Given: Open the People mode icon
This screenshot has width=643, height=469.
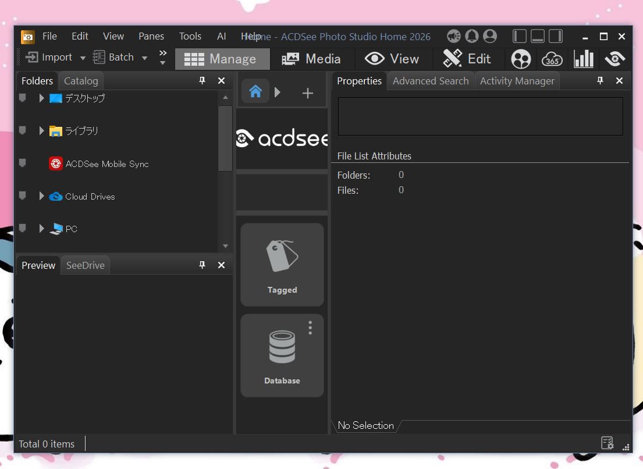Looking at the screenshot, I should point(521,59).
